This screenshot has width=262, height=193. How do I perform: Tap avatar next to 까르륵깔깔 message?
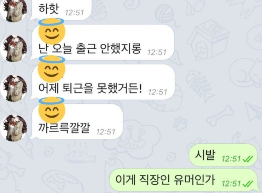click(x=14, y=128)
